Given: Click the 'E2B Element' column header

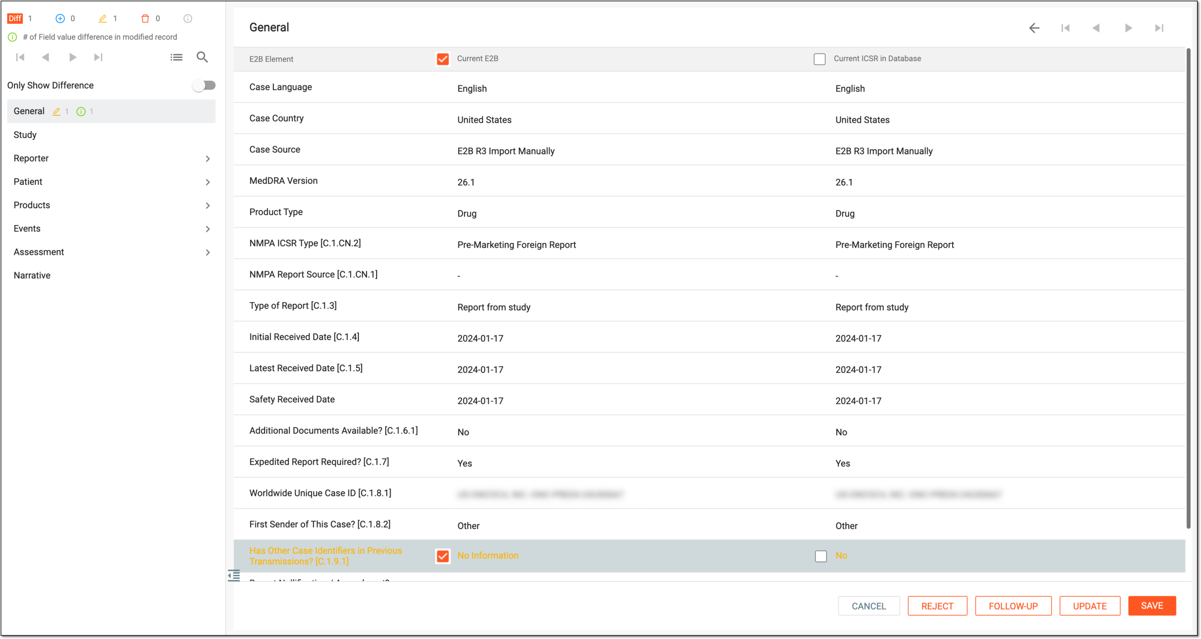Looking at the screenshot, I should (x=271, y=59).
